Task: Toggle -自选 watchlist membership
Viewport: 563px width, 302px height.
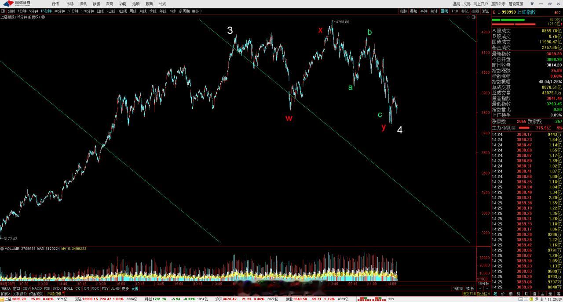Action: 475,11
